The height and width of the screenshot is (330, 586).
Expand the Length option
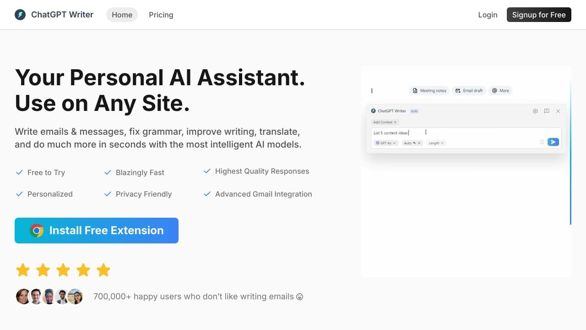pyautogui.click(x=436, y=143)
